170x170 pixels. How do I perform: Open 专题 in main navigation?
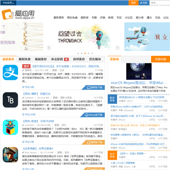point(94,17)
